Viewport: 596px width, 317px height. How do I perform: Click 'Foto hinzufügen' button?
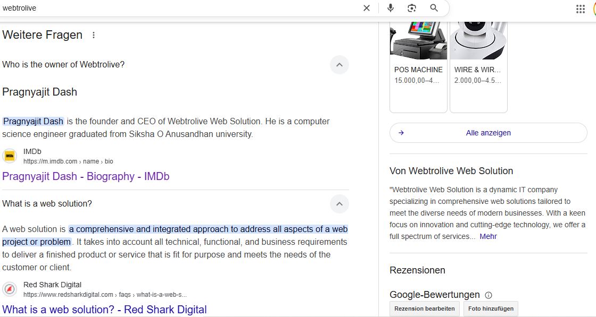491,309
